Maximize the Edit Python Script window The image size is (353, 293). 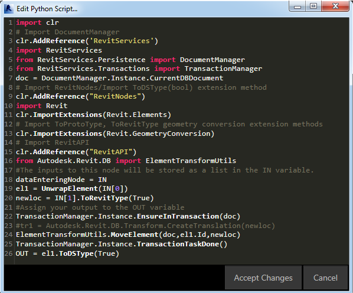pyautogui.click(x=313, y=6)
